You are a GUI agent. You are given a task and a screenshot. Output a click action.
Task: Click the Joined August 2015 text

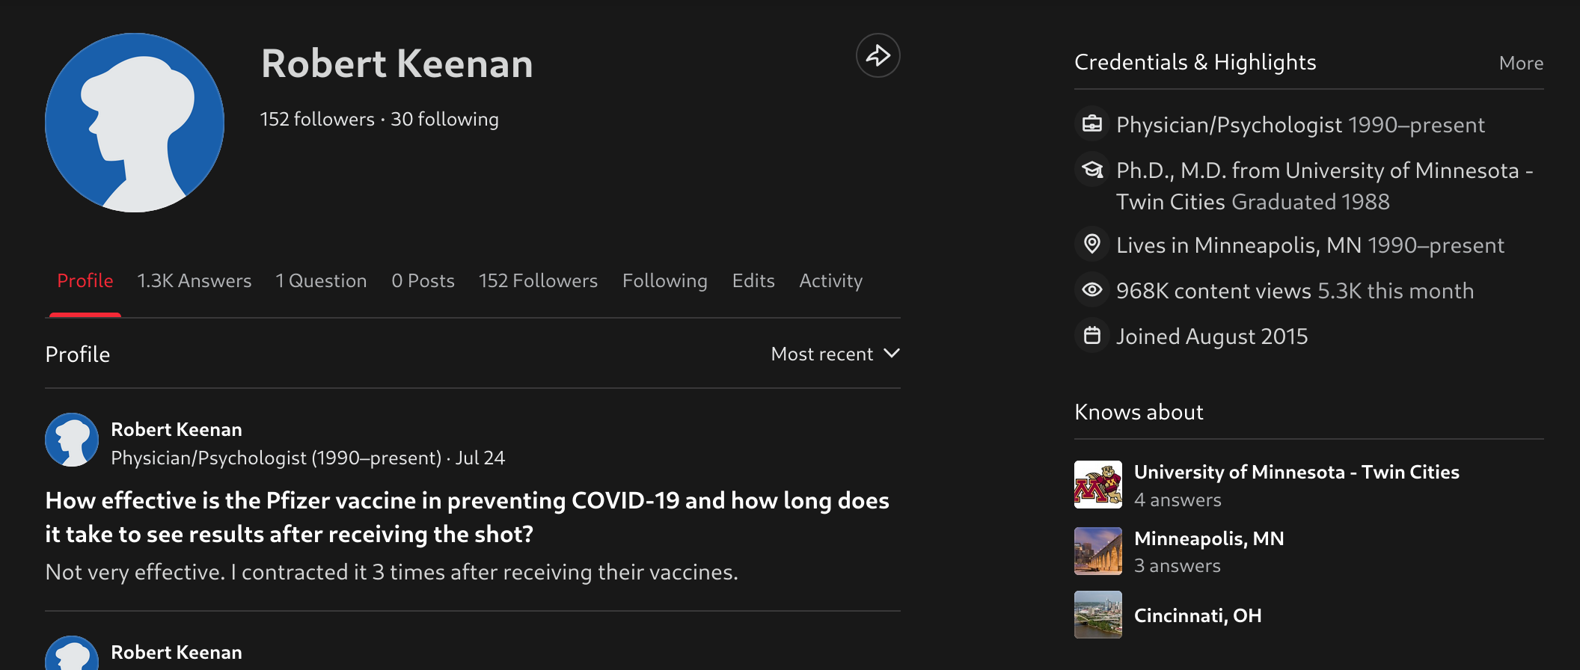(x=1212, y=336)
